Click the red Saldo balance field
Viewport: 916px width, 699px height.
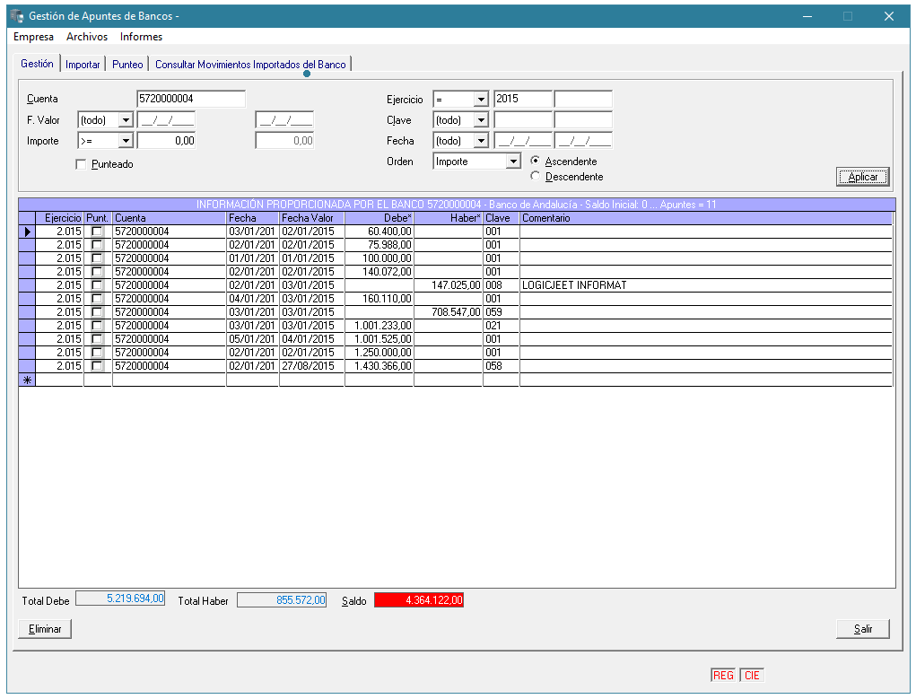[x=419, y=600]
